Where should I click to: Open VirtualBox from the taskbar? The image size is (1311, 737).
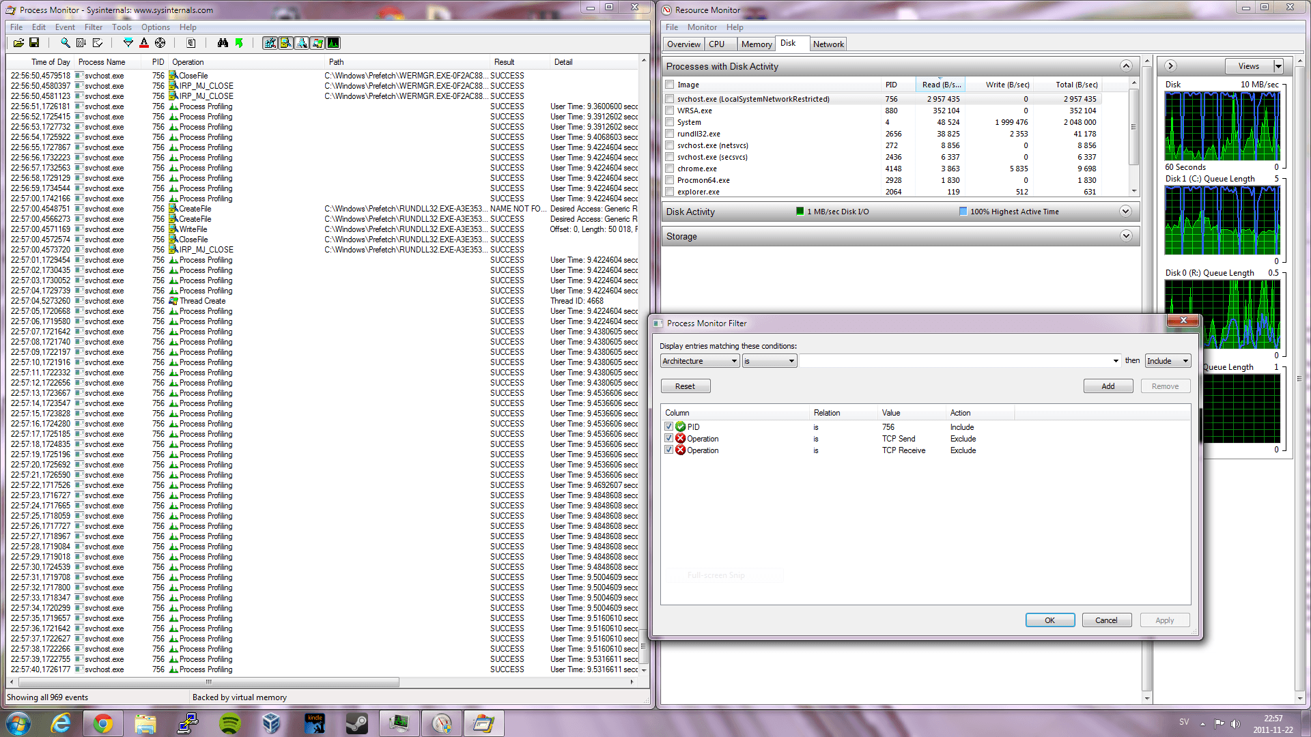coord(272,723)
